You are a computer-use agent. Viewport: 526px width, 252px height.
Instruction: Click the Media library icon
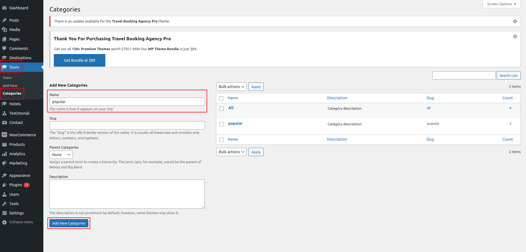pos(4,30)
